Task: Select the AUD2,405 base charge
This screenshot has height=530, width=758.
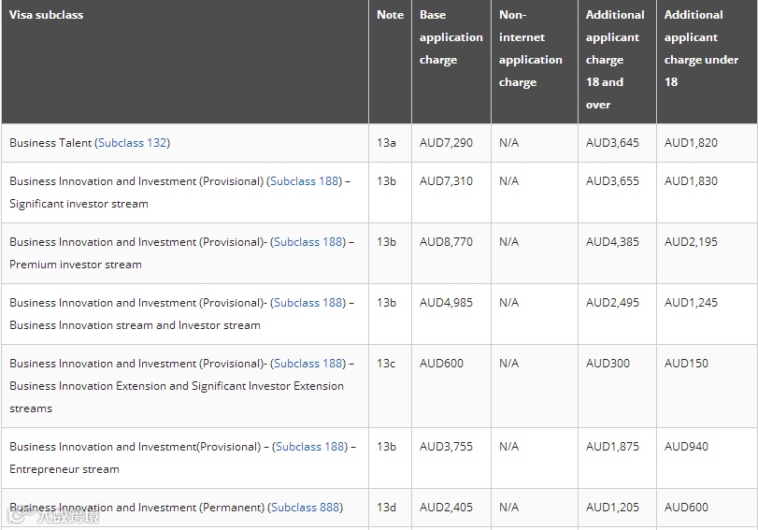Action: coord(446,508)
